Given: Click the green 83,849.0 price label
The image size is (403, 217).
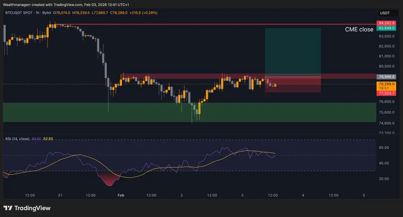Looking at the screenshot, I should pos(386,28).
